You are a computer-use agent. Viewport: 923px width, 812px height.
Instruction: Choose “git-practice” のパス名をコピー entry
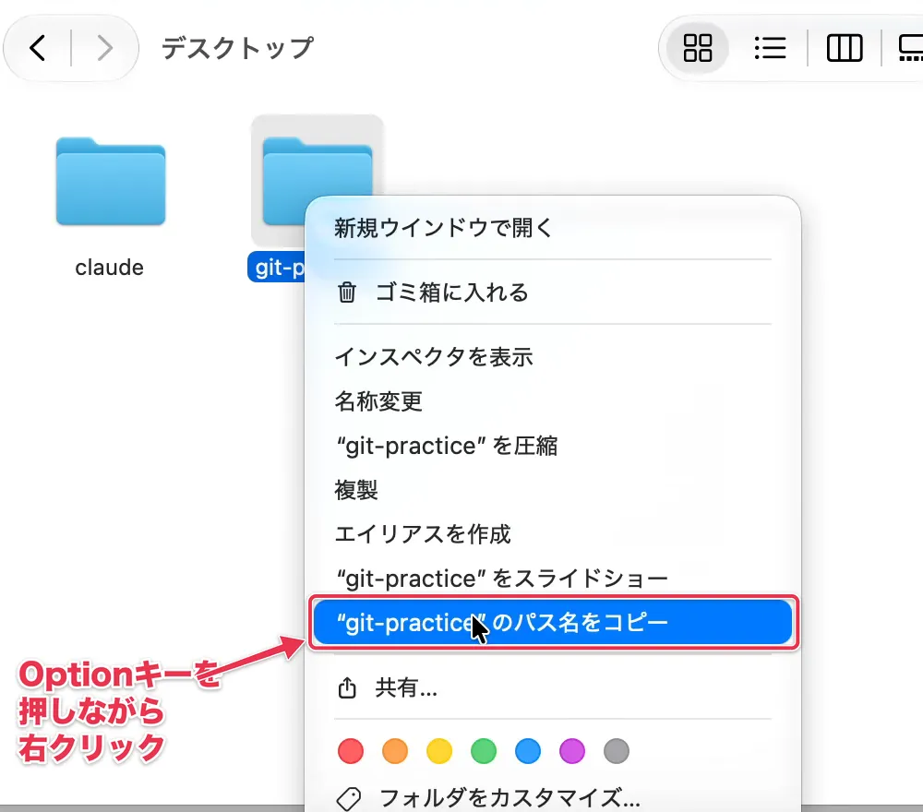pos(553,623)
